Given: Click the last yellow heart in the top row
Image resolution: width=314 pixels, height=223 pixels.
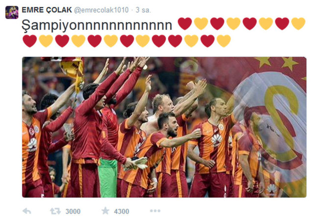Looking at the screenshot, I should (298, 24).
